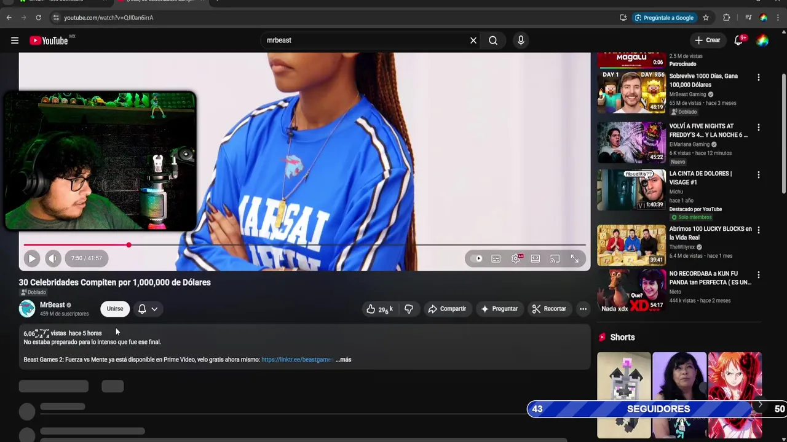Open the Chrome profile avatar
Image resolution: width=787 pixels, height=442 pixels.
click(x=763, y=18)
